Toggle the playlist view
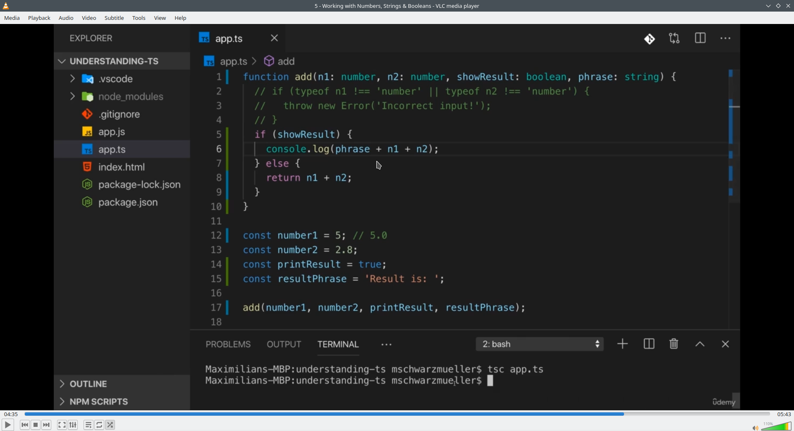This screenshot has height=431, width=794. [x=88, y=425]
